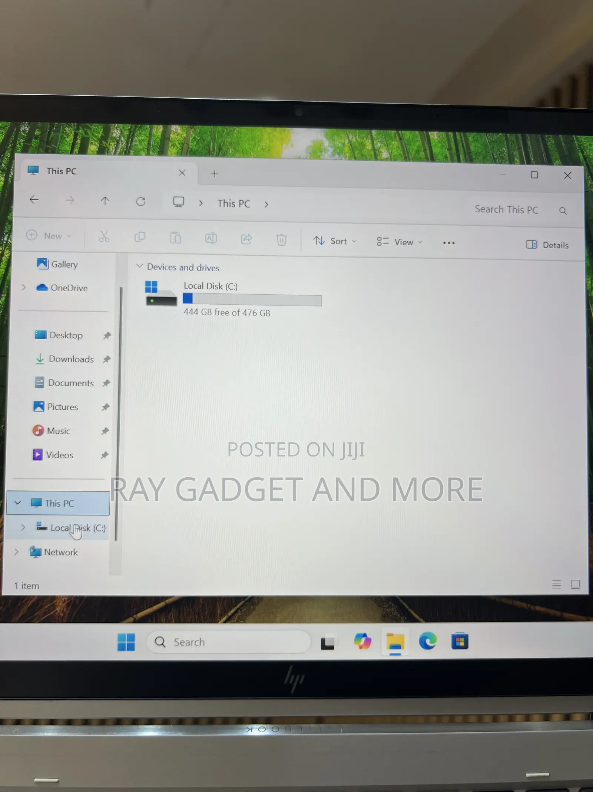Expand Local Disk (C:) in sidebar

point(23,527)
